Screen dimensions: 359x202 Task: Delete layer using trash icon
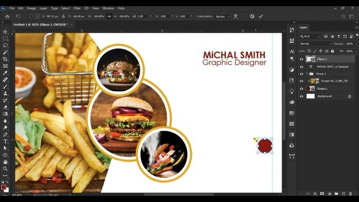pyautogui.click(x=350, y=194)
